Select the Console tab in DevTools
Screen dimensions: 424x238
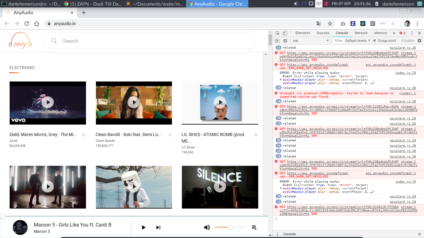342,33
